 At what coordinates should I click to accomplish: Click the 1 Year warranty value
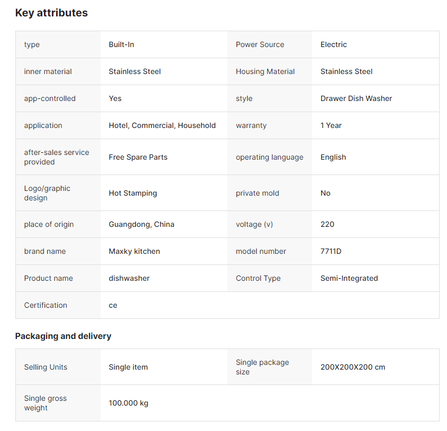pos(331,125)
